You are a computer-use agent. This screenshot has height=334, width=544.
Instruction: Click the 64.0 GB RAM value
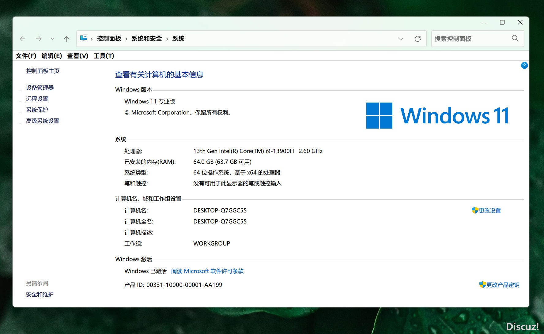click(x=222, y=162)
